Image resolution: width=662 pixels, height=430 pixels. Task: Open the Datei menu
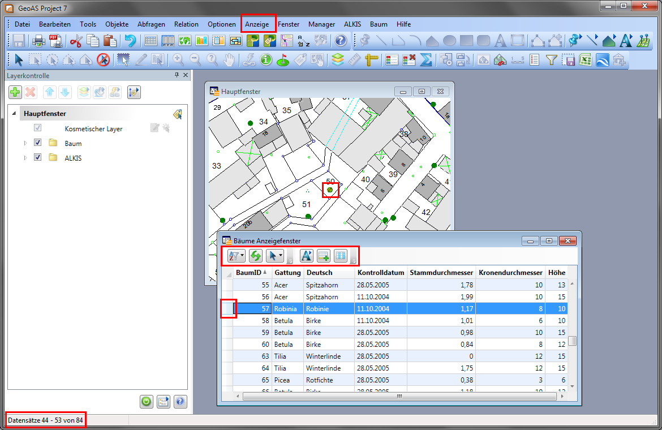click(22, 24)
